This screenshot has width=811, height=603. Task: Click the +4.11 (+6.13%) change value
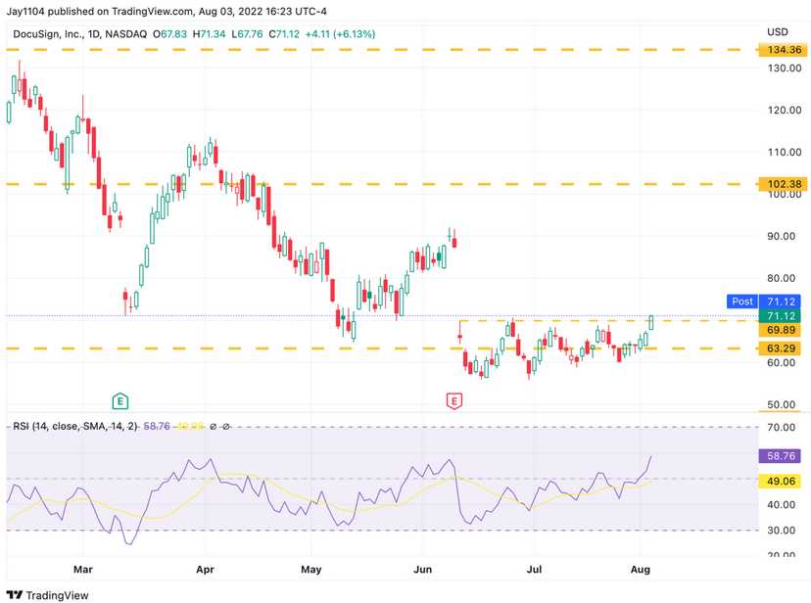click(340, 34)
